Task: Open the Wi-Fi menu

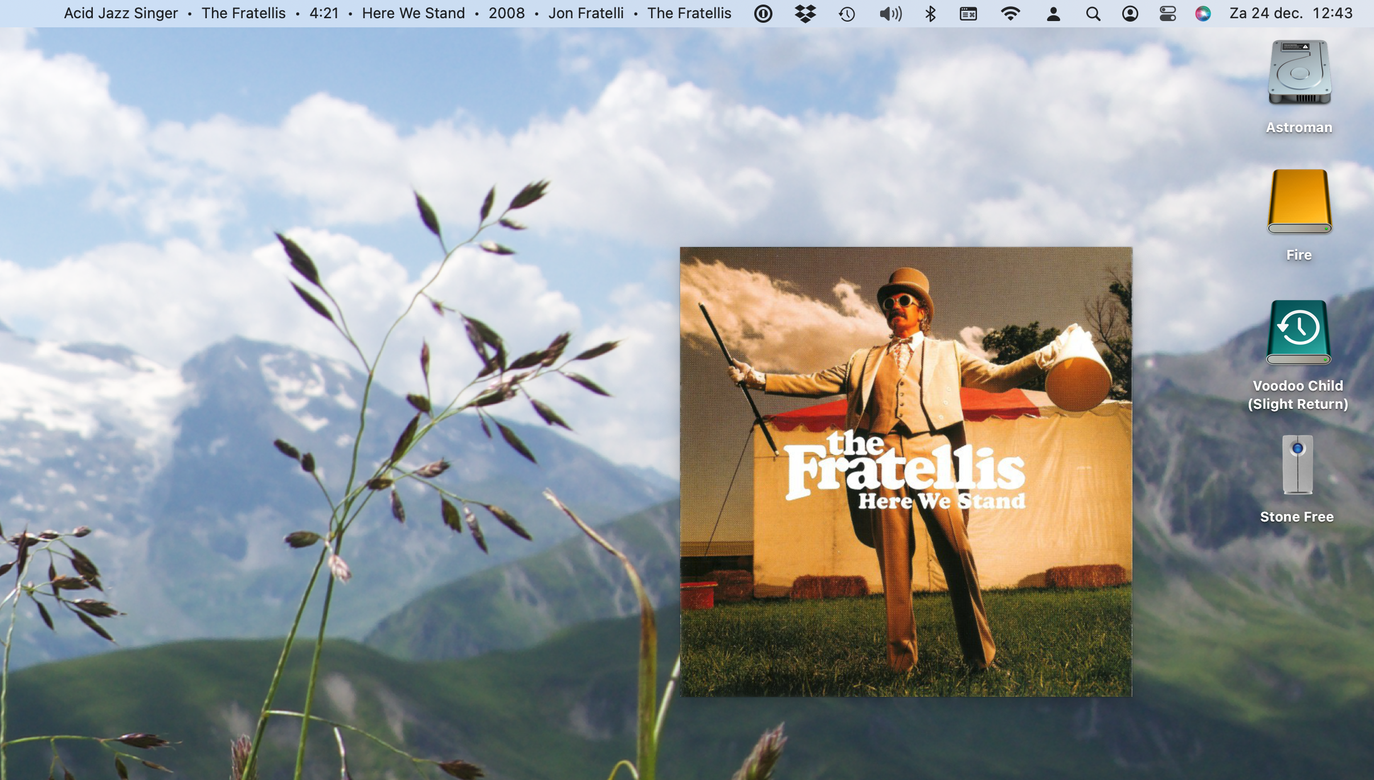Action: pyautogui.click(x=1010, y=13)
